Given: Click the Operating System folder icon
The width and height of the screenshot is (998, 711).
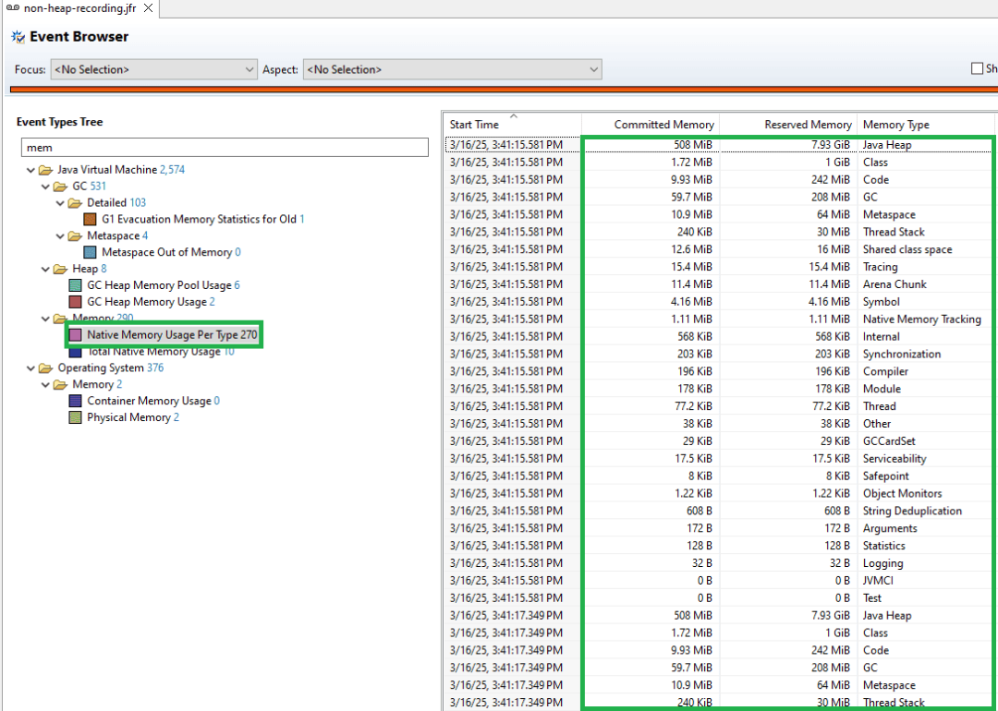Looking at the screenshot, I should coord(45,368).
